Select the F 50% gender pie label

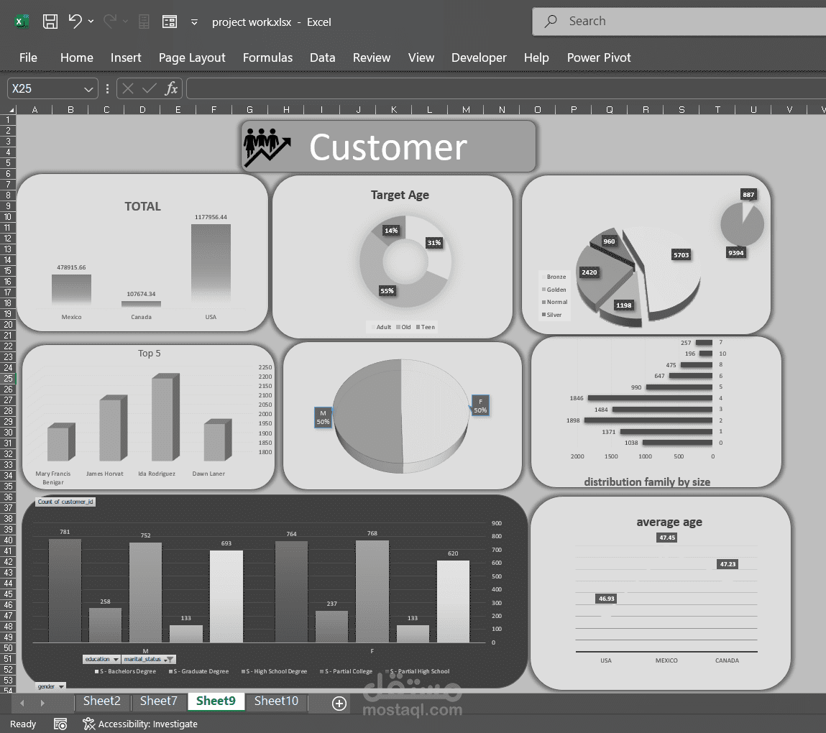(480, 406)
